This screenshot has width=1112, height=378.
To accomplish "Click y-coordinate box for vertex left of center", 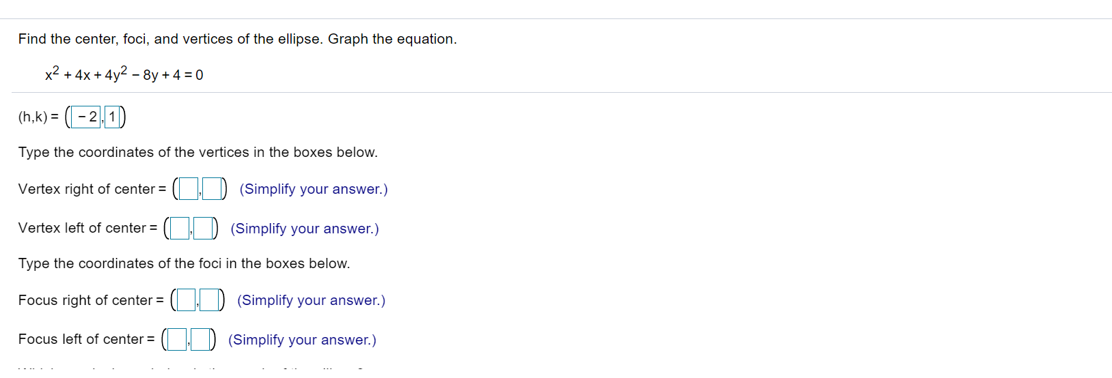I will click(x=203, y=228).
